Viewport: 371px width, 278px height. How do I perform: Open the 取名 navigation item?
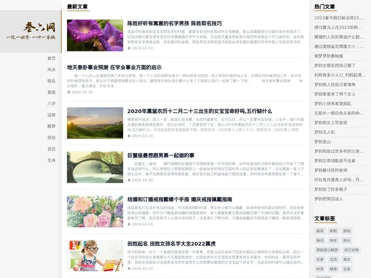(x=52, y=81)
